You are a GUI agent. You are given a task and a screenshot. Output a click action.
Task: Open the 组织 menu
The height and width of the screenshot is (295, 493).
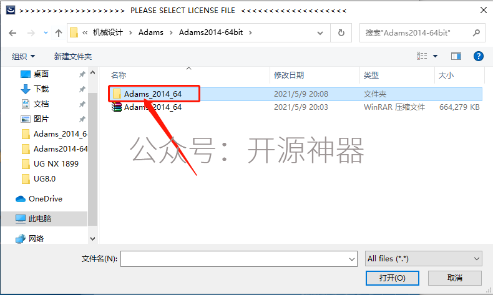(23, 57)
